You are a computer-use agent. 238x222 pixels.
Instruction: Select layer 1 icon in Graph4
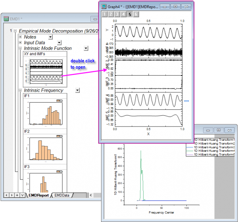click(105, 14)
